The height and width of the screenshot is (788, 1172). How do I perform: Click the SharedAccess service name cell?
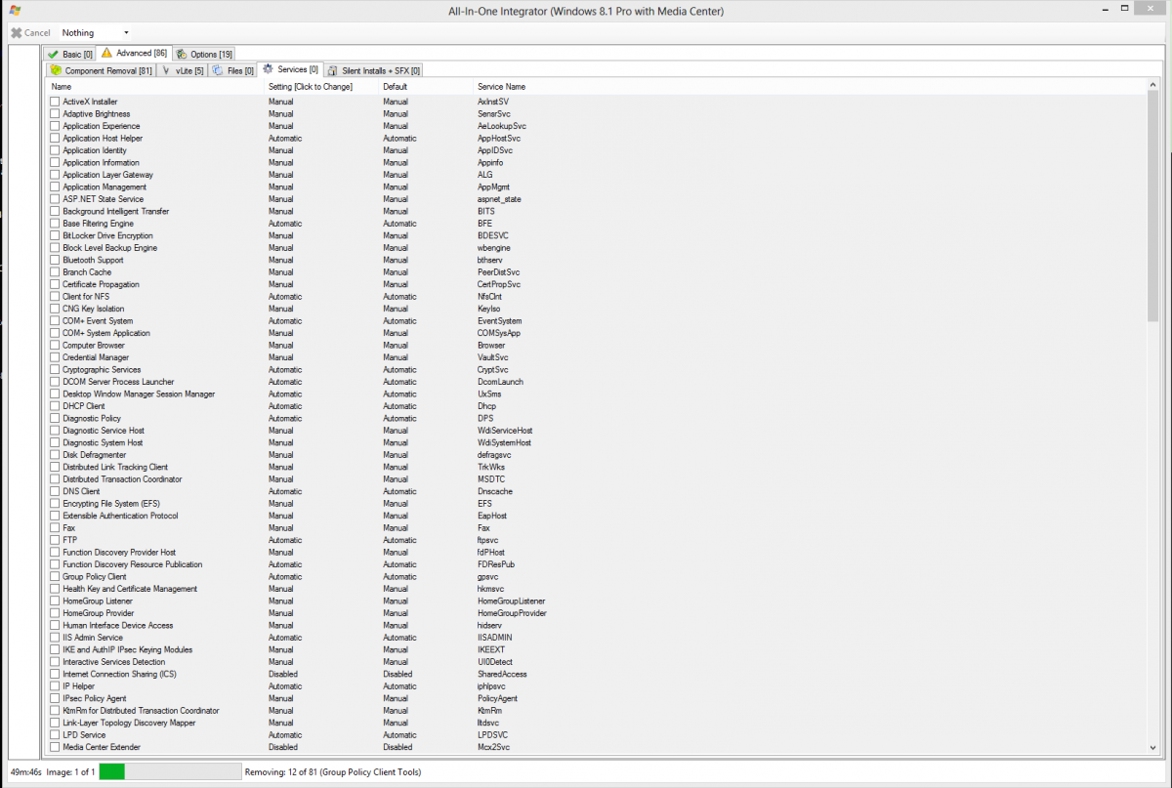502,674
